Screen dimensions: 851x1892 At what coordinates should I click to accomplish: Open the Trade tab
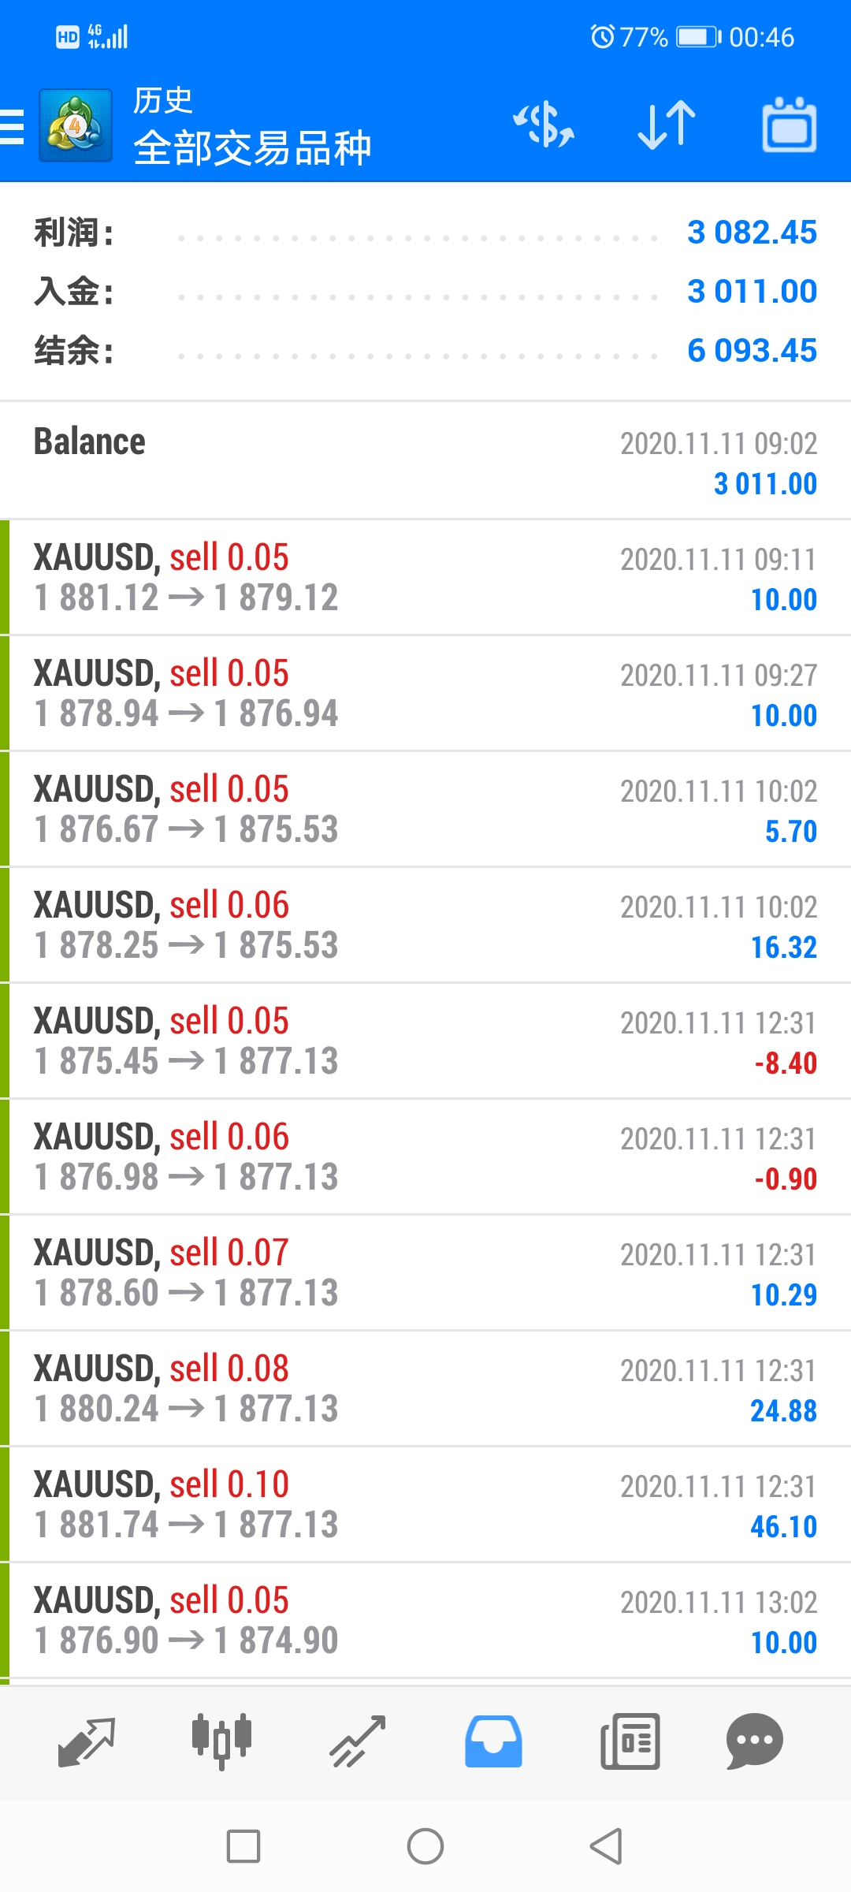358,1741
